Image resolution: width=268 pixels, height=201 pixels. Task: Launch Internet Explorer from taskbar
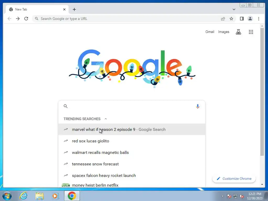[23, 196]
